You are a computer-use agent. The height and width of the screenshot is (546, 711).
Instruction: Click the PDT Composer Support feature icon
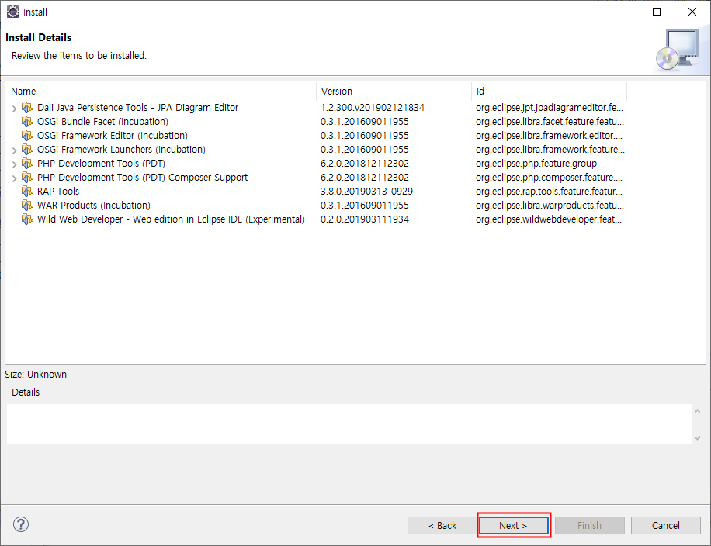27,177
